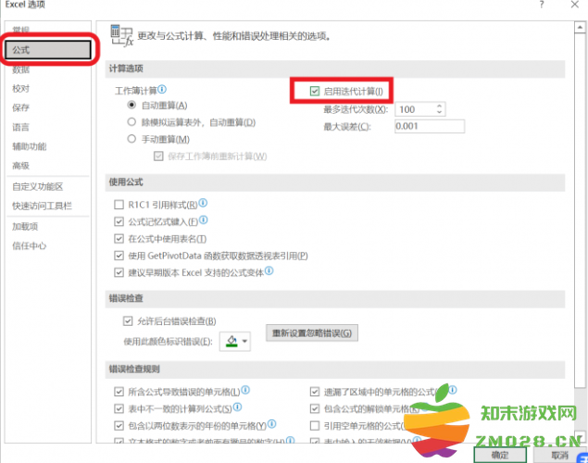Click info icon next to 工作簿计算
The height and width of the screenshot is (463, 588).
(x=162, y=90)
